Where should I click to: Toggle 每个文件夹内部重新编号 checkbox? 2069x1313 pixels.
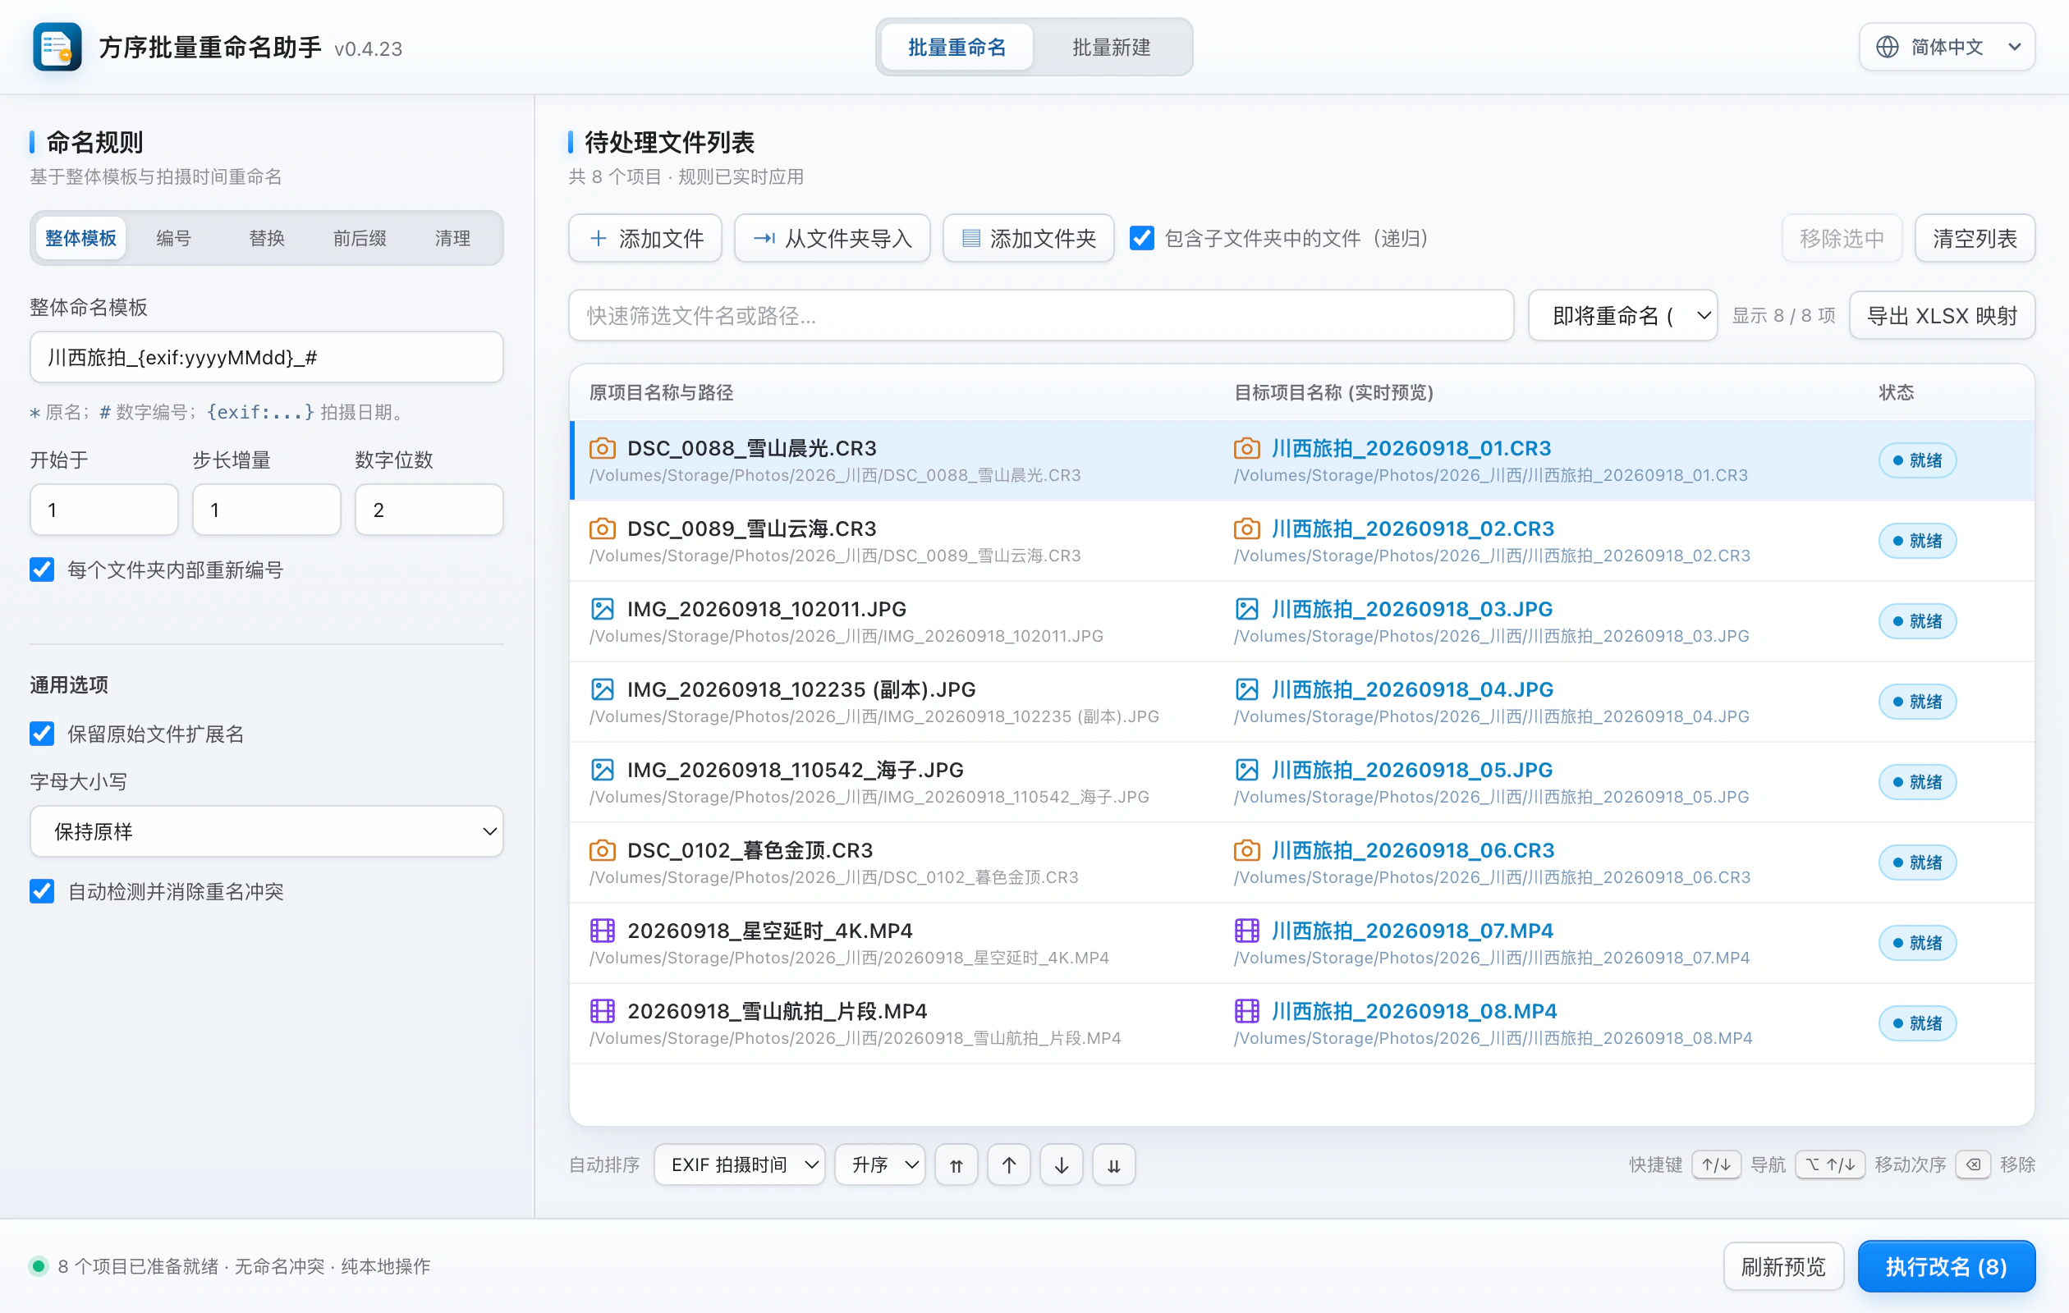coord(42,570)
